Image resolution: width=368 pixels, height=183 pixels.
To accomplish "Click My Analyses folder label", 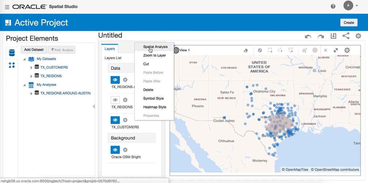I will pos(46,84).
